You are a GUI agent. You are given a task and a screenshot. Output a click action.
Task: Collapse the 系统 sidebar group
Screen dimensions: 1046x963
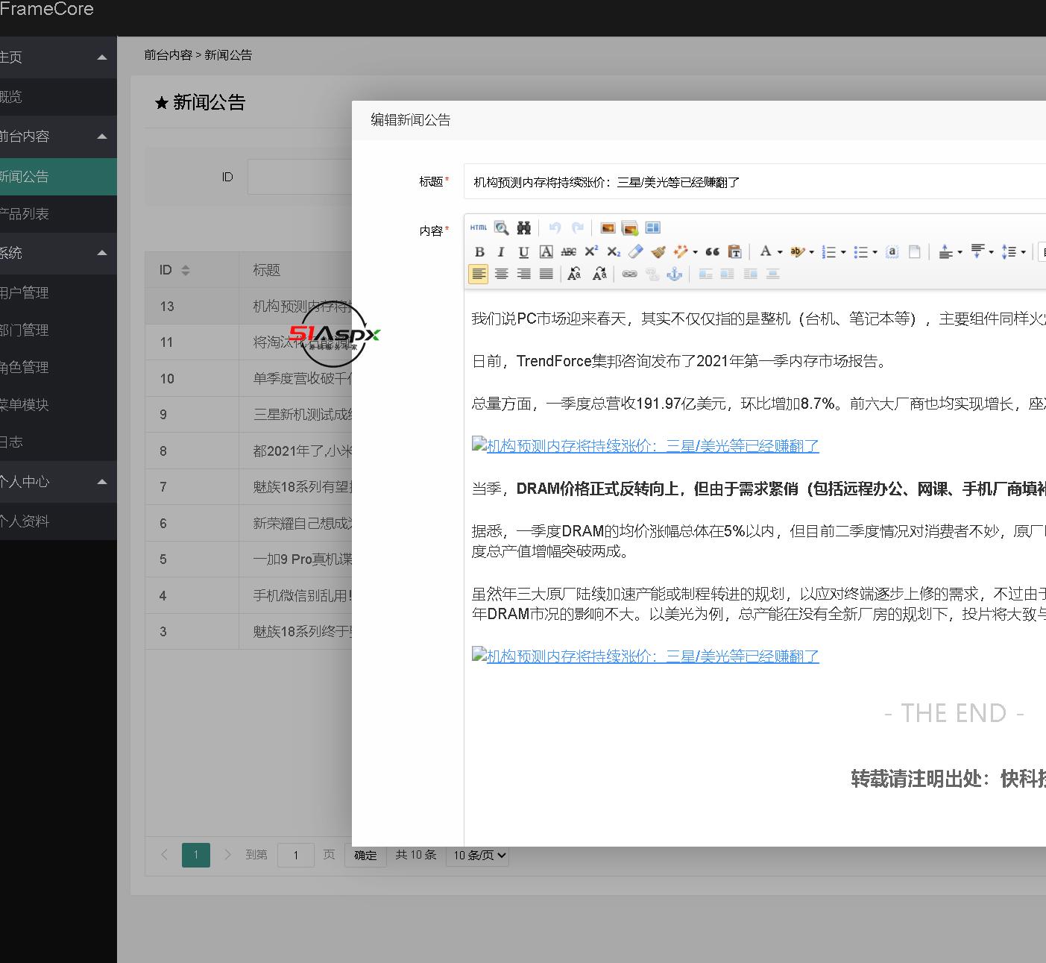(102, 253)
